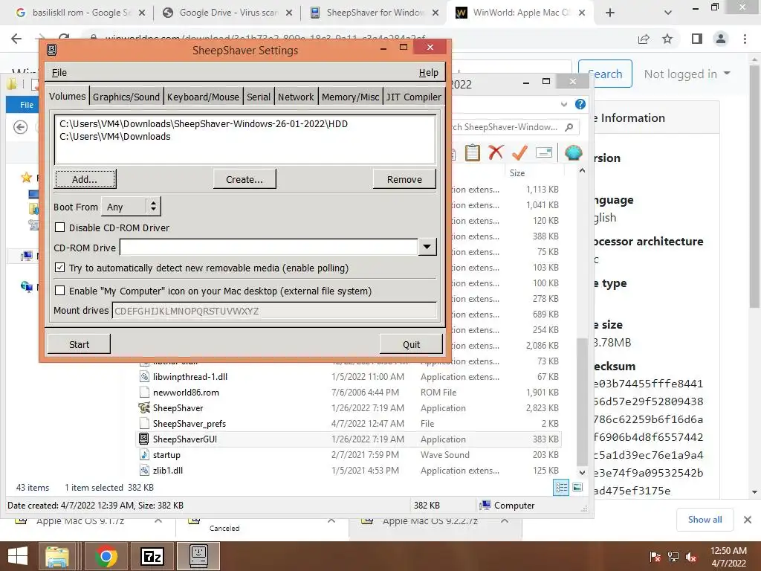Select the C:\Users\VM4\Downloads volume entry
The image size is (761, 571).
(x=115, y=137)
